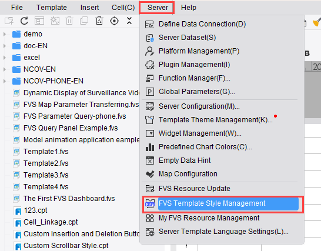Click the Server menu
321x251 pixels.
[158, 8]
